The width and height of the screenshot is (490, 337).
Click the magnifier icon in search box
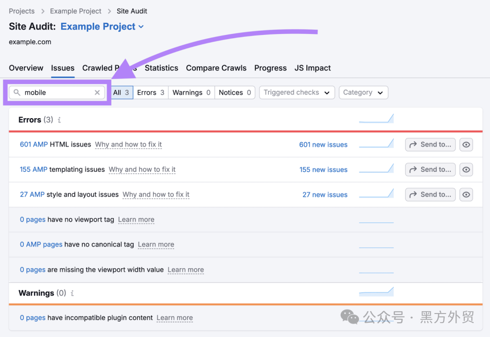(17, 92)
